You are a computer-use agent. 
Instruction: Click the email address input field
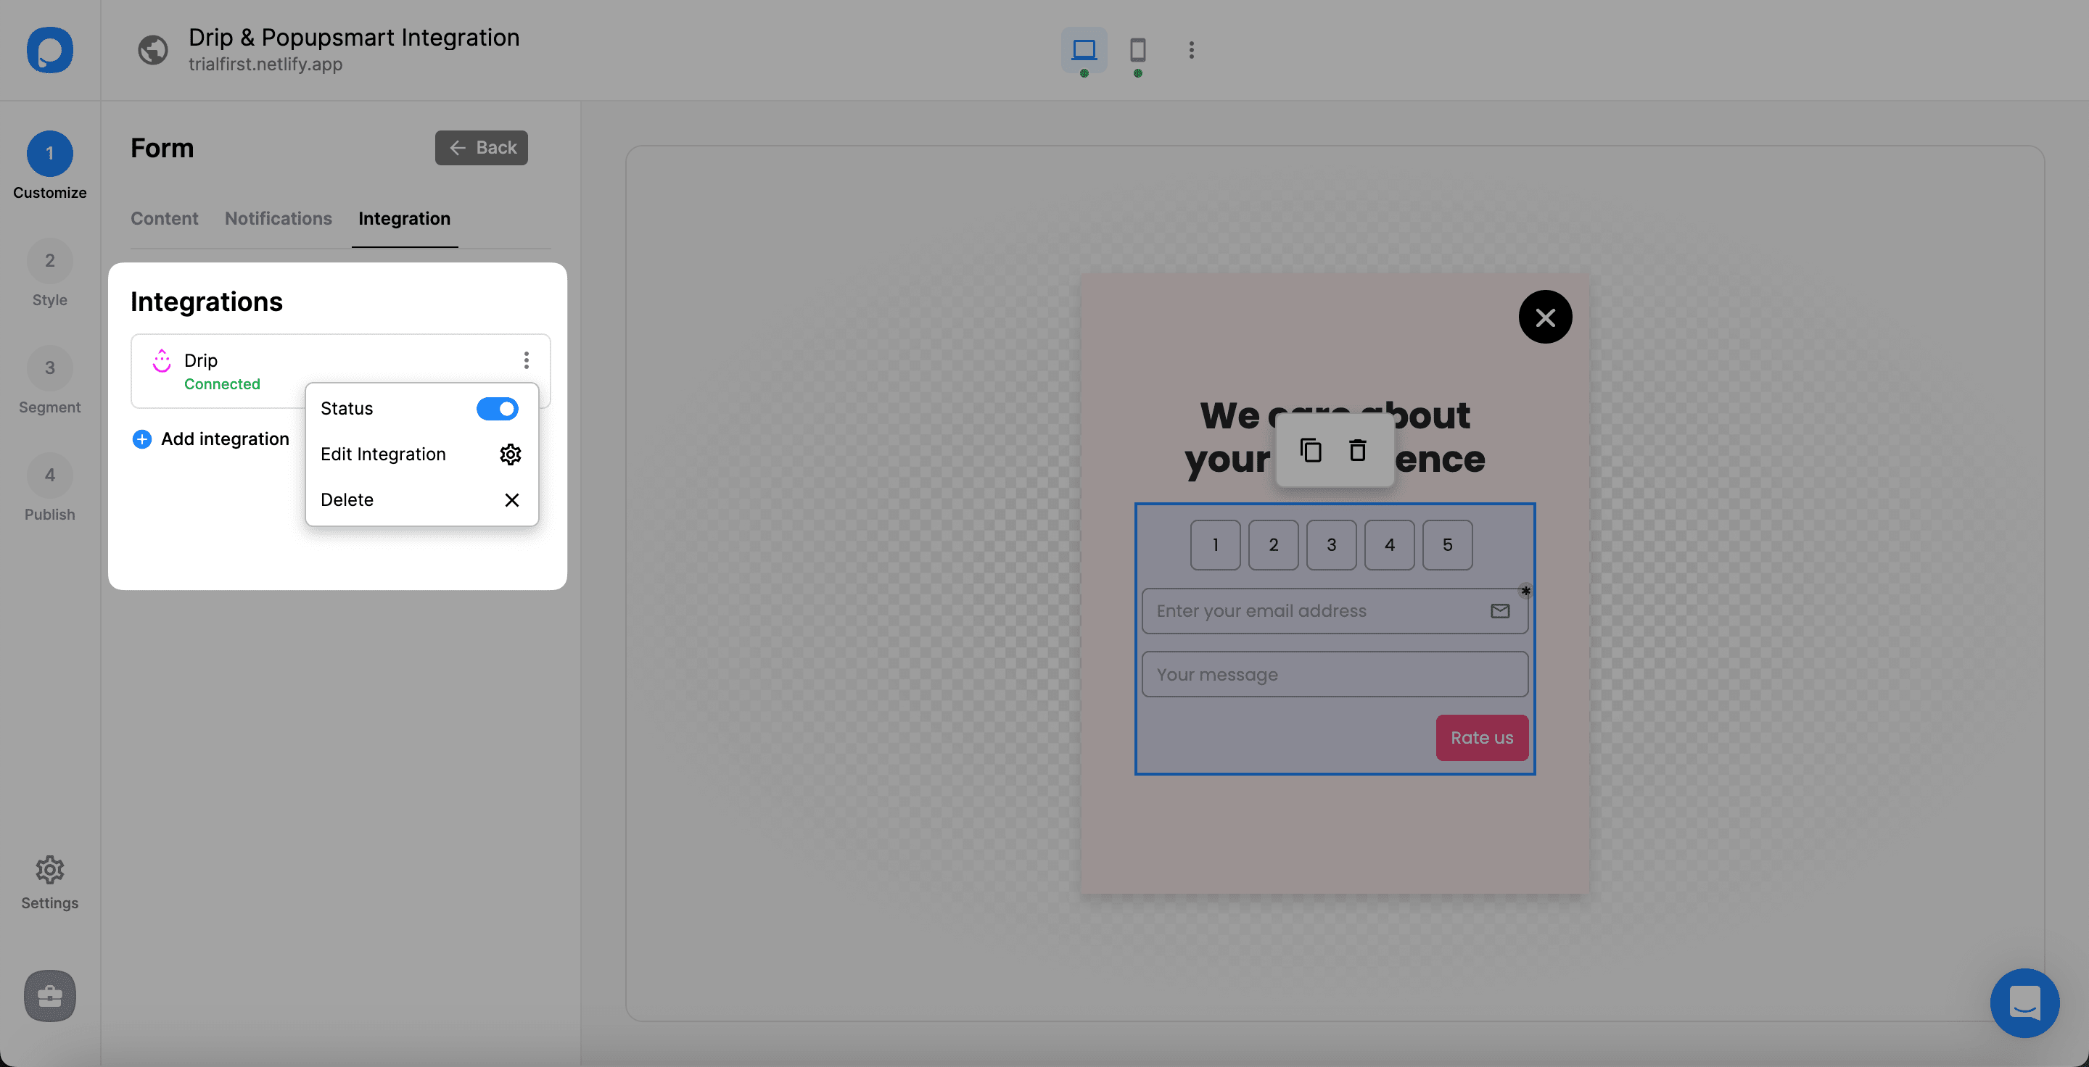tap(1333, 610)
